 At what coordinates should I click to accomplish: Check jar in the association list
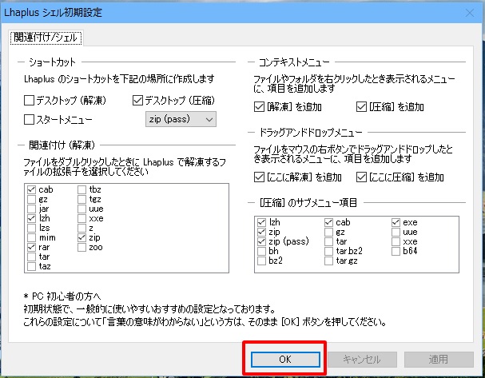pos(31,209)
